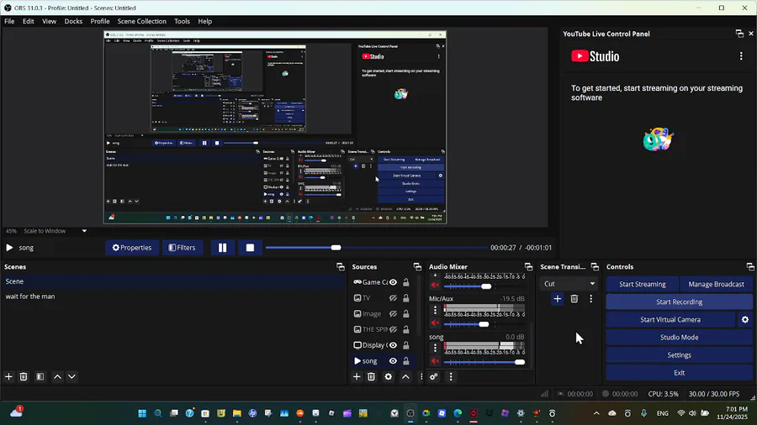
Task: Open Properties for song source
Action: tap(132, 248)
